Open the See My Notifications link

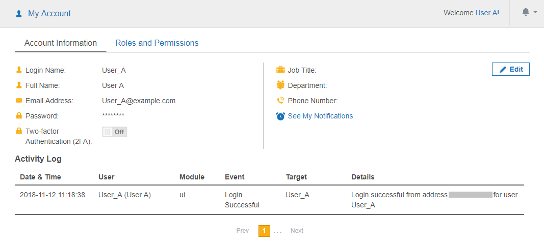(x=320, y=116)
